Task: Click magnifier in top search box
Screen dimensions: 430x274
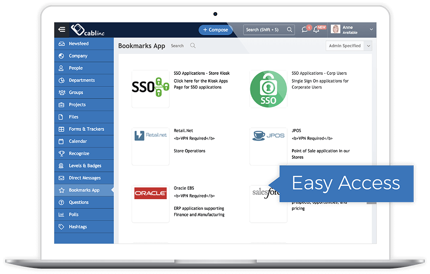Action: click(289, 30)
